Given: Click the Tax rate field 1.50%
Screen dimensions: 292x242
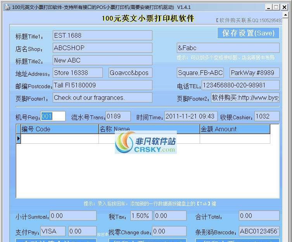Looking at the screenshot, I should point(141,216).
